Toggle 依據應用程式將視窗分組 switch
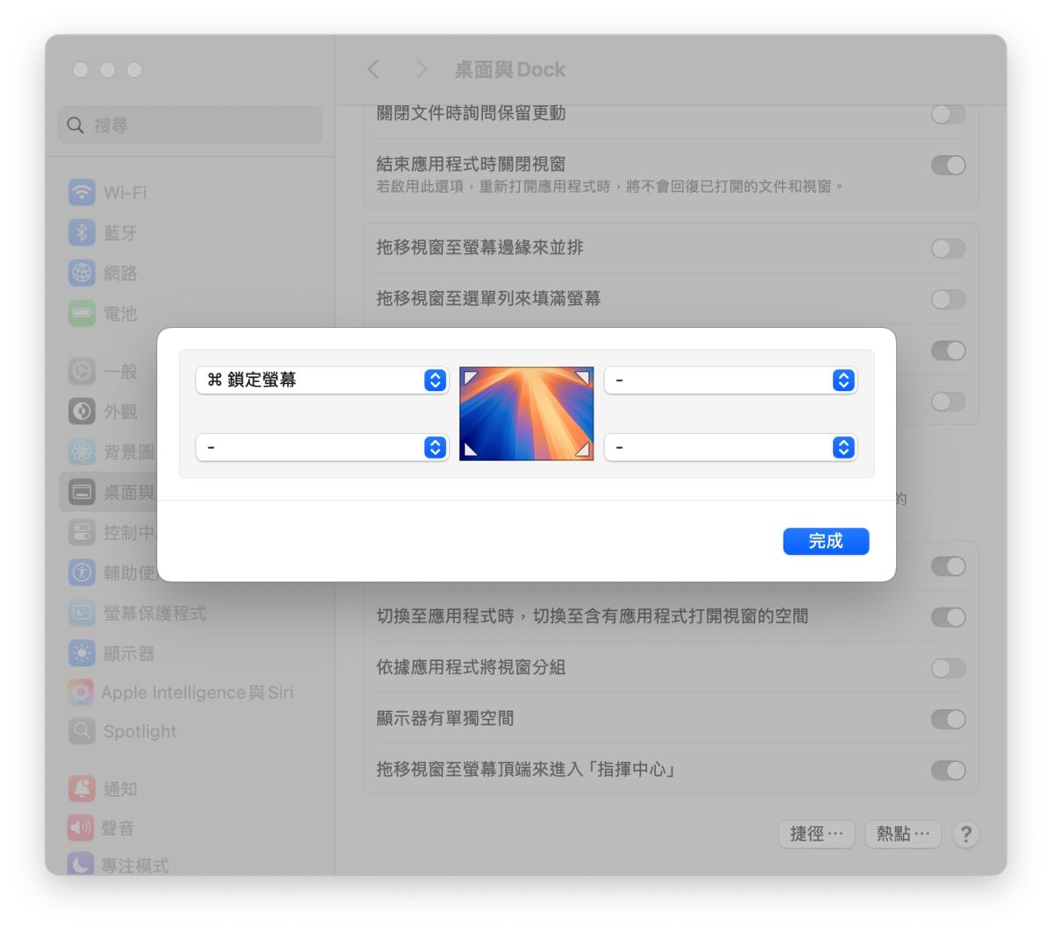Viewport: 1052px width, 931px height. 948,668
